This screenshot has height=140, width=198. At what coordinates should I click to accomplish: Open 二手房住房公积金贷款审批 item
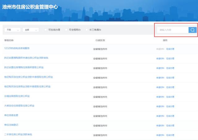tap(18, 134)
